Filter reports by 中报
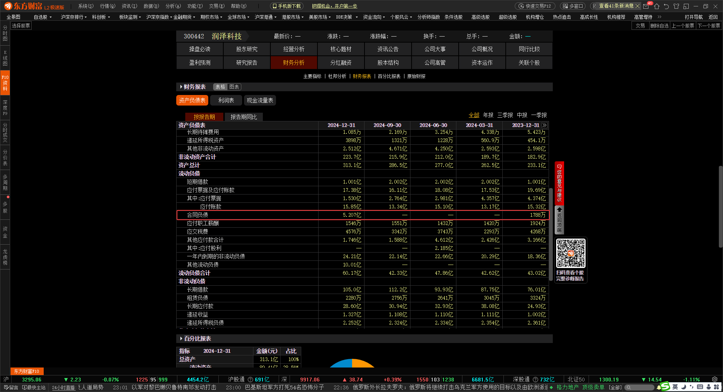The width and height of the screenshot is (723, 392). coord(522,115)
